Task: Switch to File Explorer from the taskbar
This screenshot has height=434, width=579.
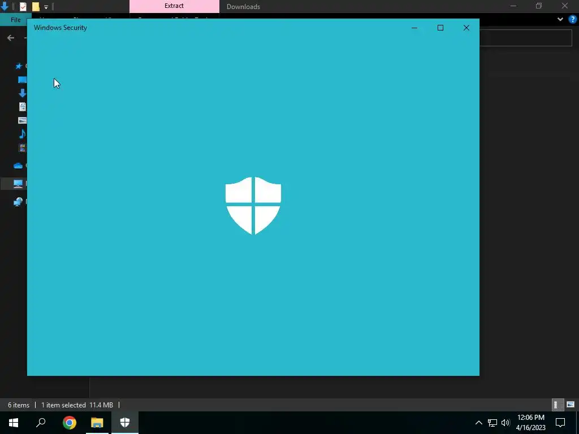Action: 97,423
